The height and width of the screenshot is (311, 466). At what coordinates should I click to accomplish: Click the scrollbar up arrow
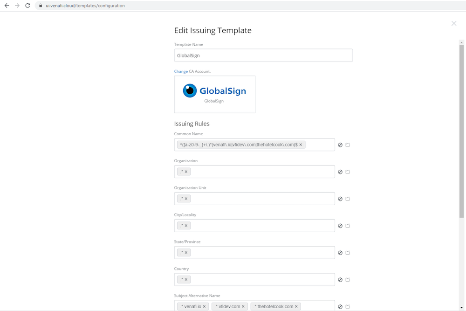pos(461,42)
